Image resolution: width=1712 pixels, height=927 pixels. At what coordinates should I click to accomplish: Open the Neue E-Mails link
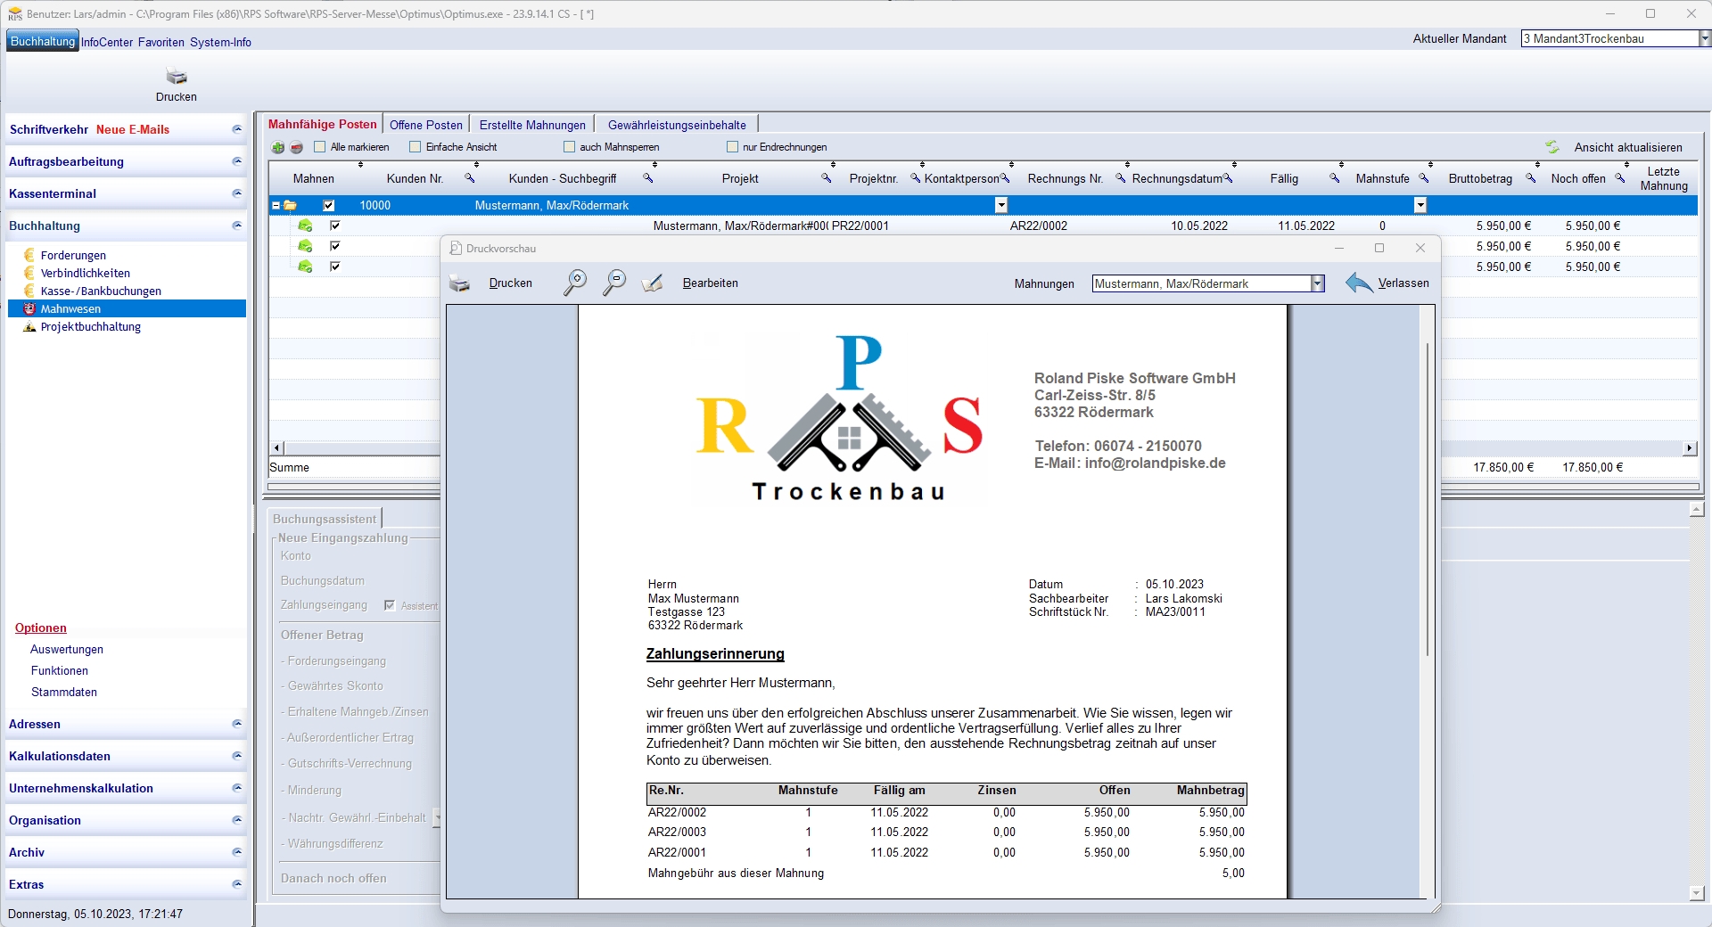(x=133, y=129)
